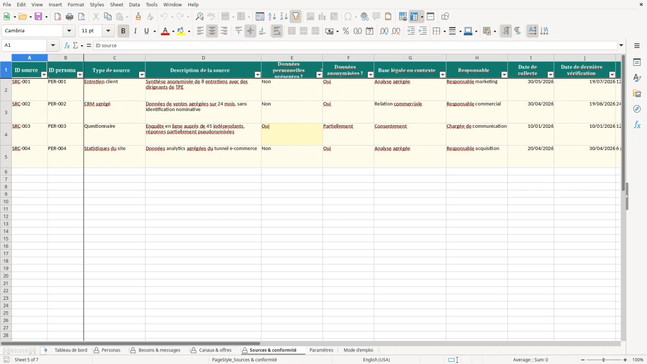Click the Print icon
This screenshot has height=364, width=647.
pos(70,17)
